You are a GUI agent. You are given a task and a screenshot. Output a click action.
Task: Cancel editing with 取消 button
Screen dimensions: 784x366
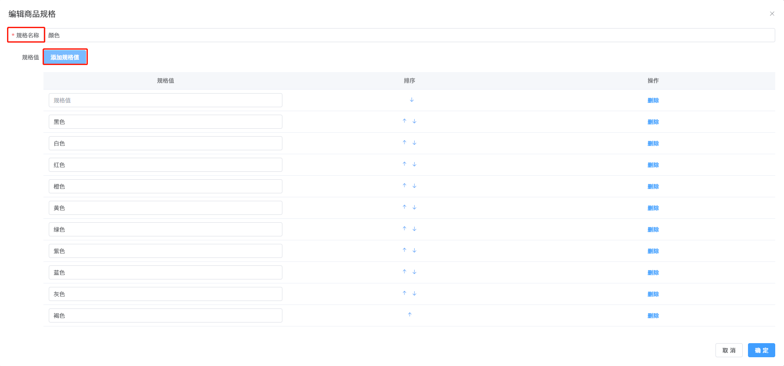coord(729,350)
